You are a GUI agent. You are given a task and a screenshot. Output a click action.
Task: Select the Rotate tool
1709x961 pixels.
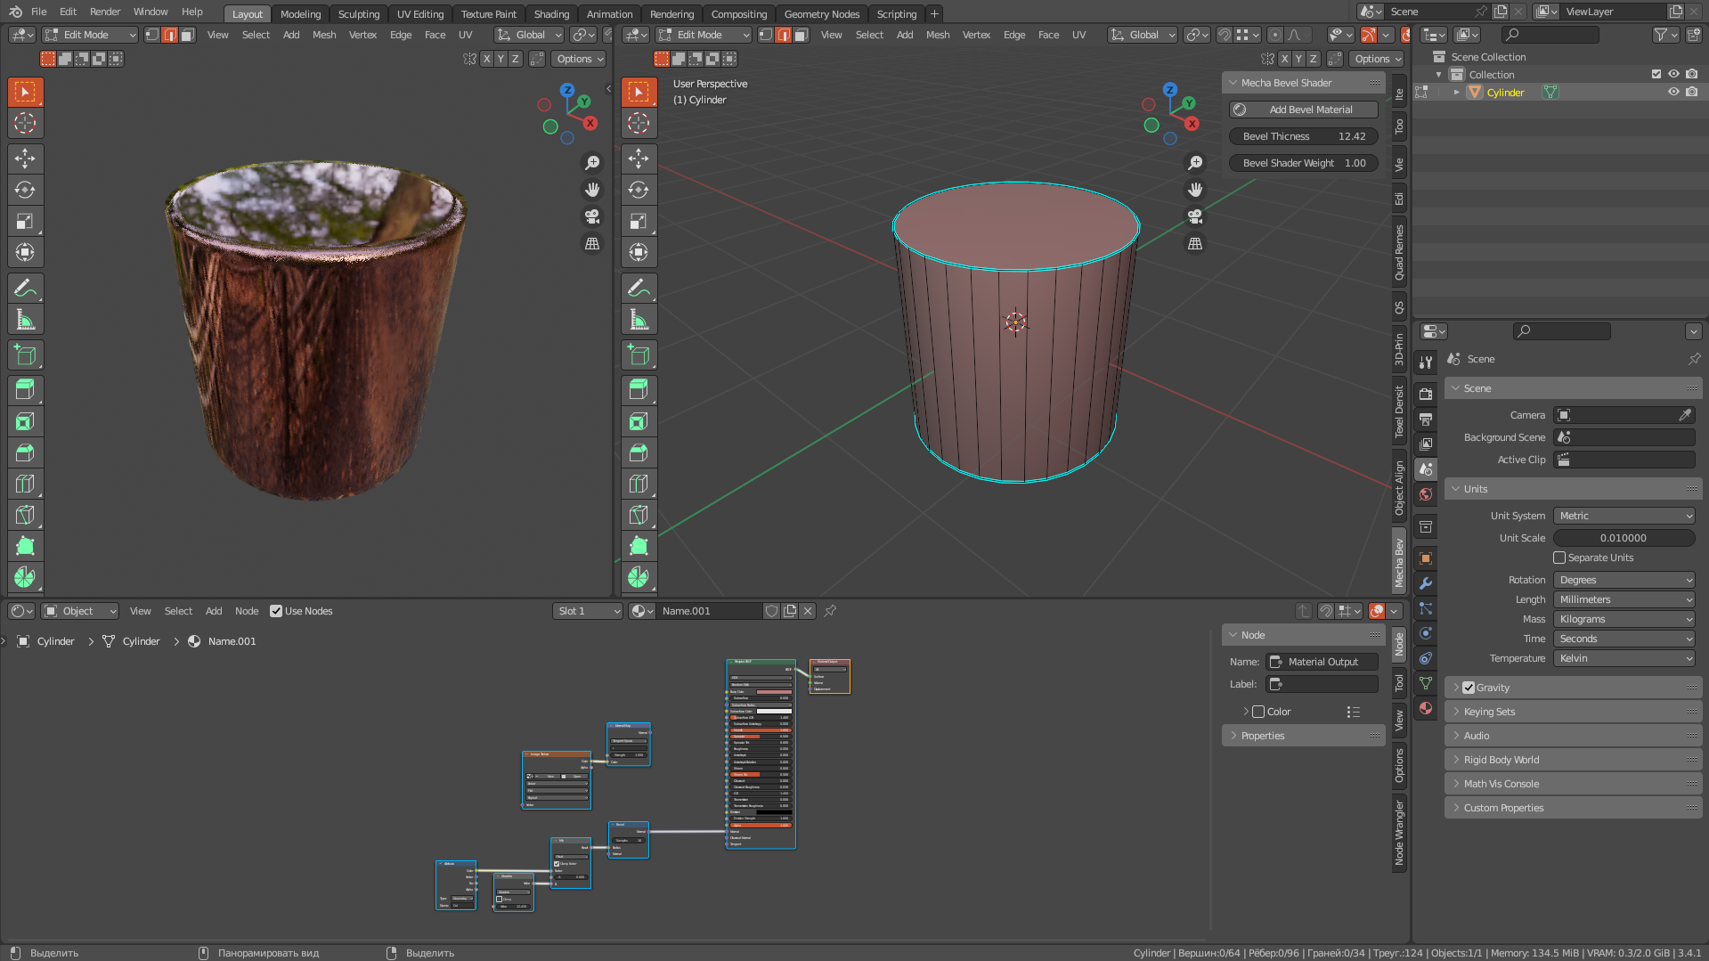26,190
